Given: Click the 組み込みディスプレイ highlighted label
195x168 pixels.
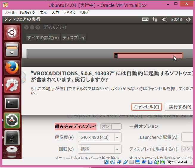Looking at the screenshot, I should point(76,126).
